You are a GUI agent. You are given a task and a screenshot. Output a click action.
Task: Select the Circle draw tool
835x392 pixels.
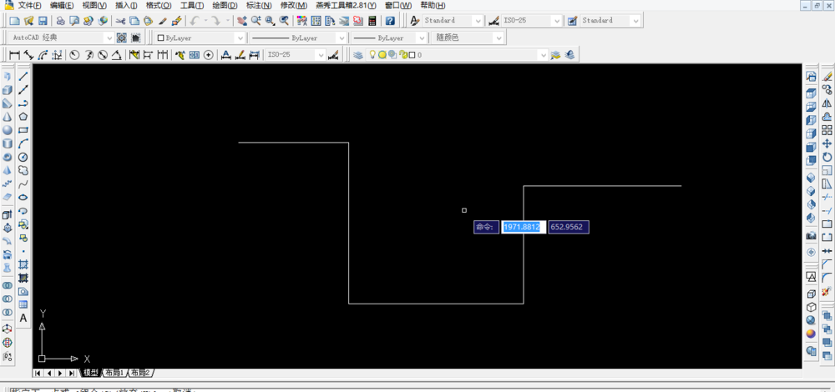click(23, 157)
